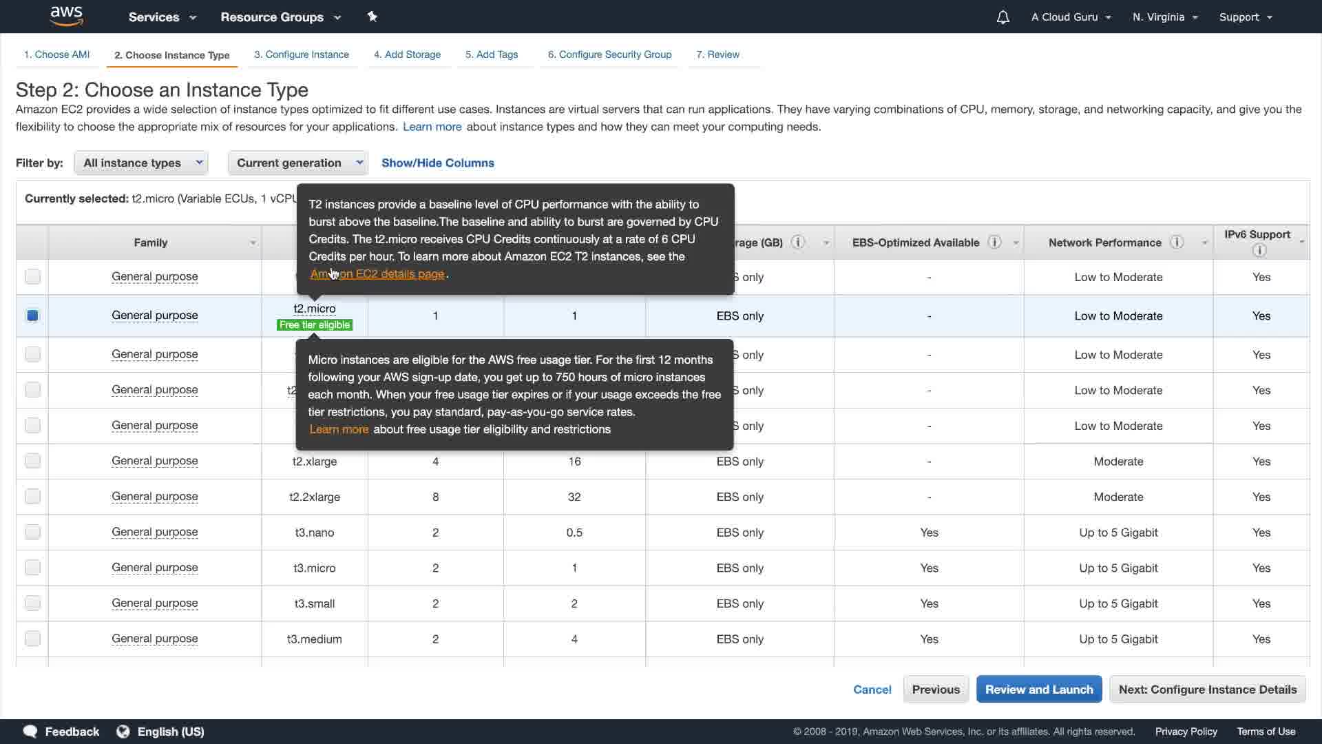Image resolution: width=1322 pixels, height=744 pixels.
Task: Click Network Performance info icon
Action: coord(1177,242)
